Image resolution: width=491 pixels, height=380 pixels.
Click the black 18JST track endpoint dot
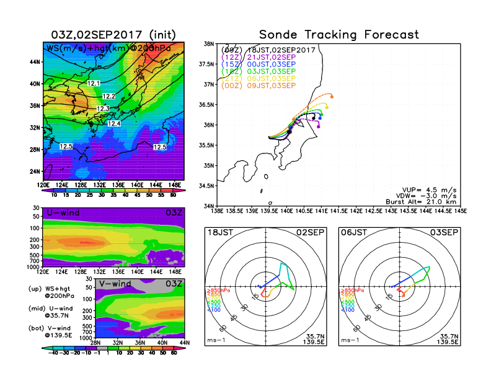coord(314,117)
